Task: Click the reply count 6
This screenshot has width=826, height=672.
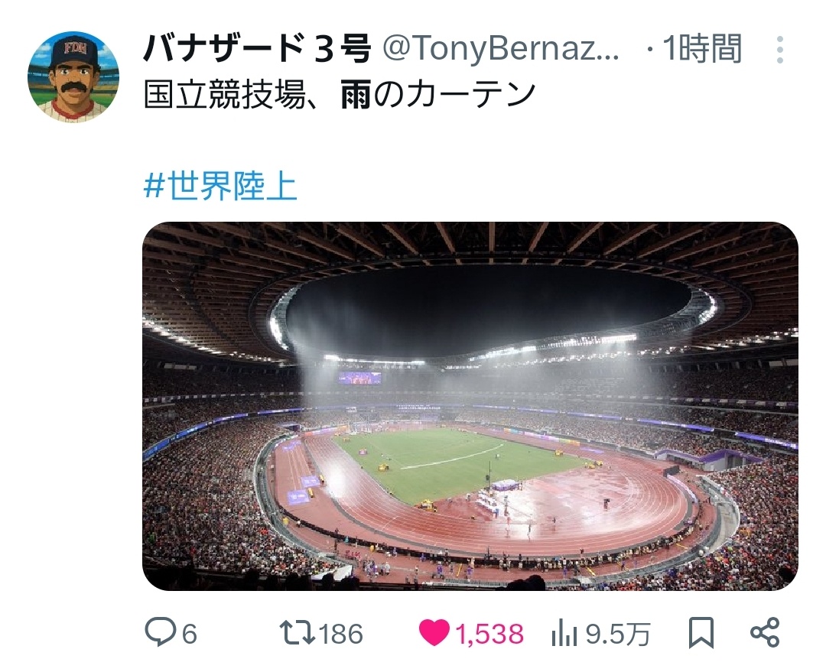Action: 189,634
